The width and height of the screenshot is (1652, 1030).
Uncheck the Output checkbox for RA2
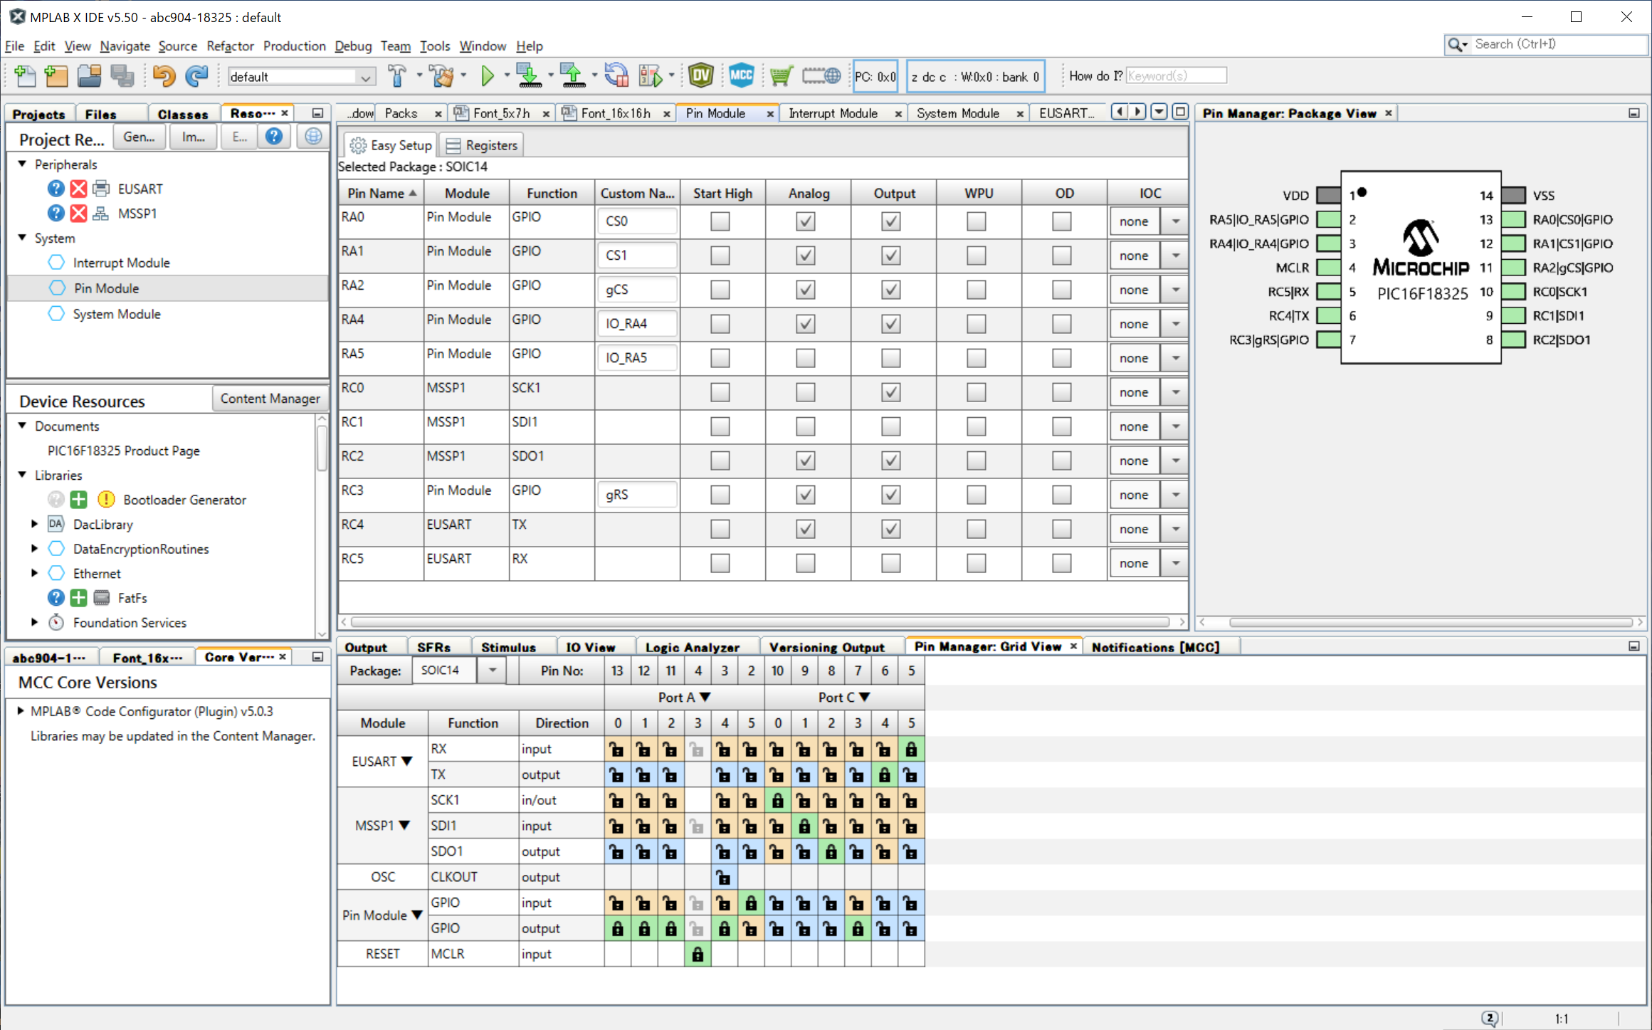click(x=891, y=290)
